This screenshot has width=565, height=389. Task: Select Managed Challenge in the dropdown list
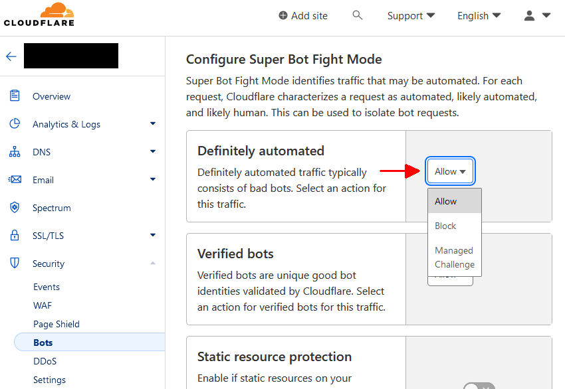[455, 257]
